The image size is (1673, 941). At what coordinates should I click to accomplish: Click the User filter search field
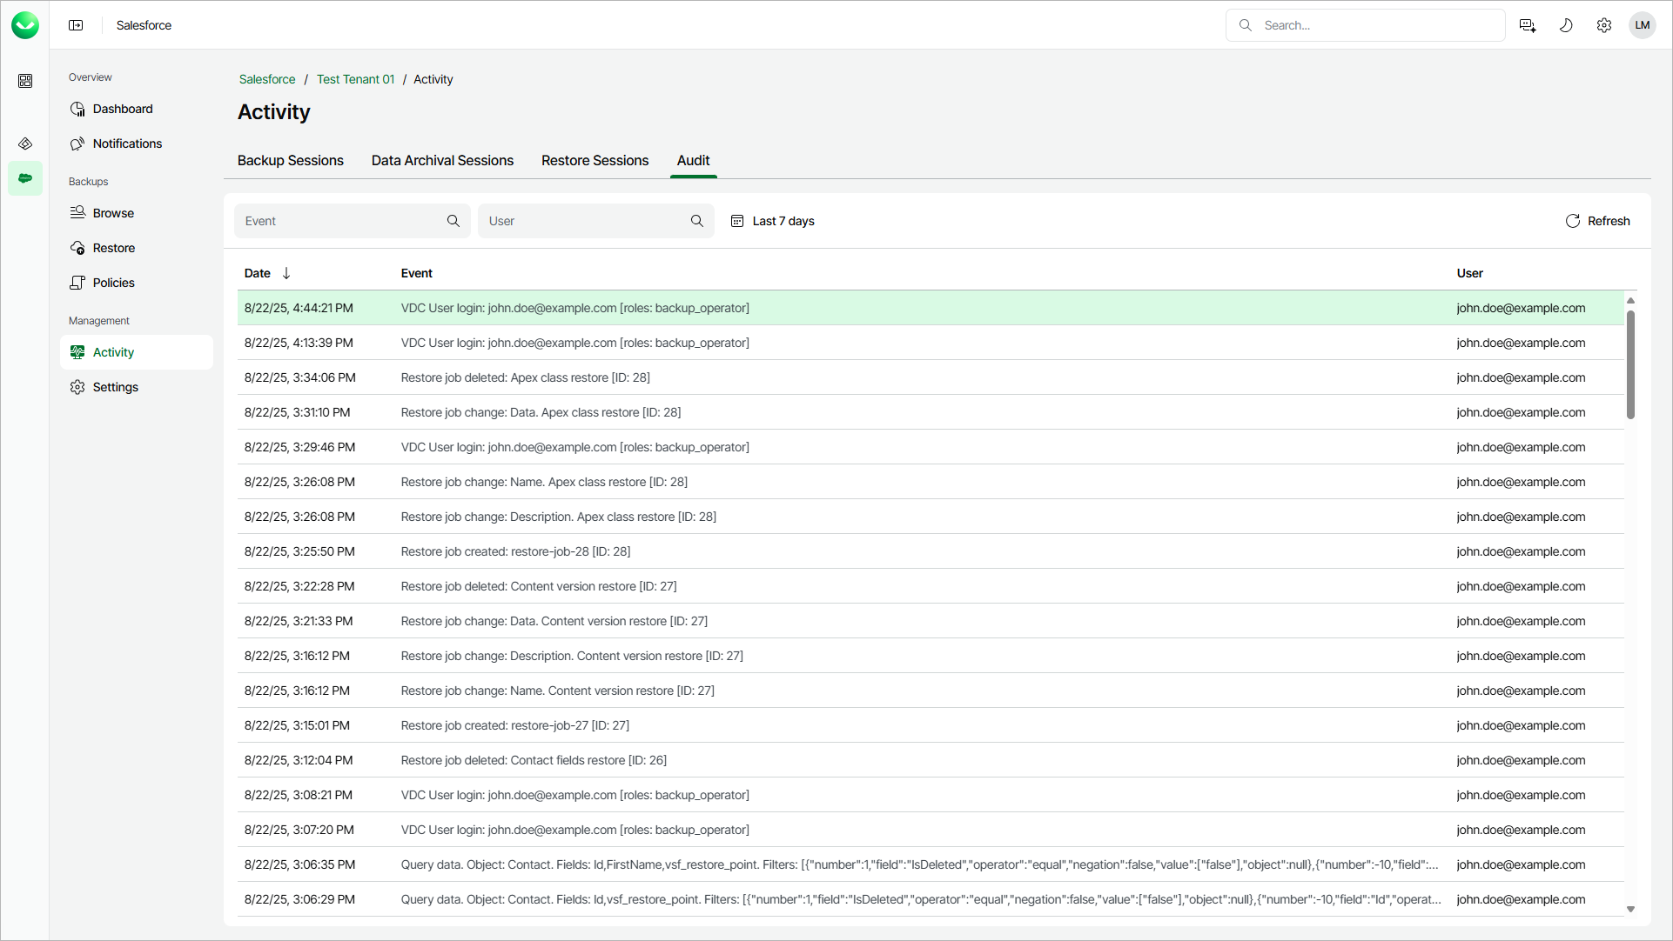pos(585,221)
